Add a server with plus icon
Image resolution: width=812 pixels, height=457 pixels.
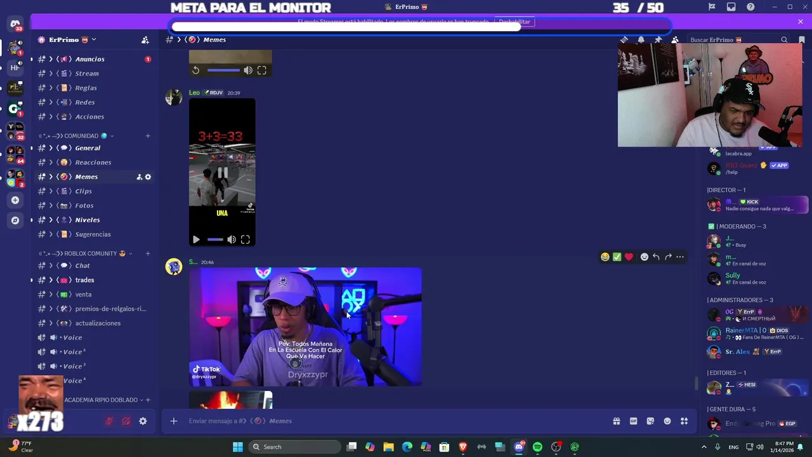pyautogui.click(x=15, y=200)
